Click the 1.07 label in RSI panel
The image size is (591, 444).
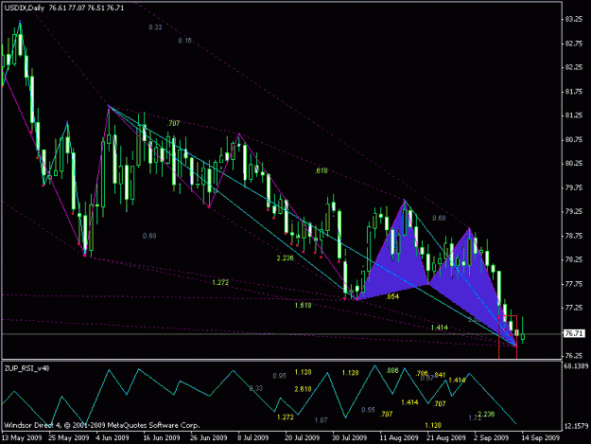(321, 419)
